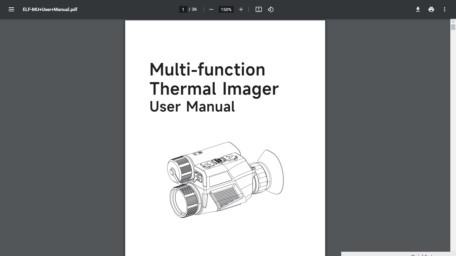Click the scrollbar up arrow

[x=453, y=22]
